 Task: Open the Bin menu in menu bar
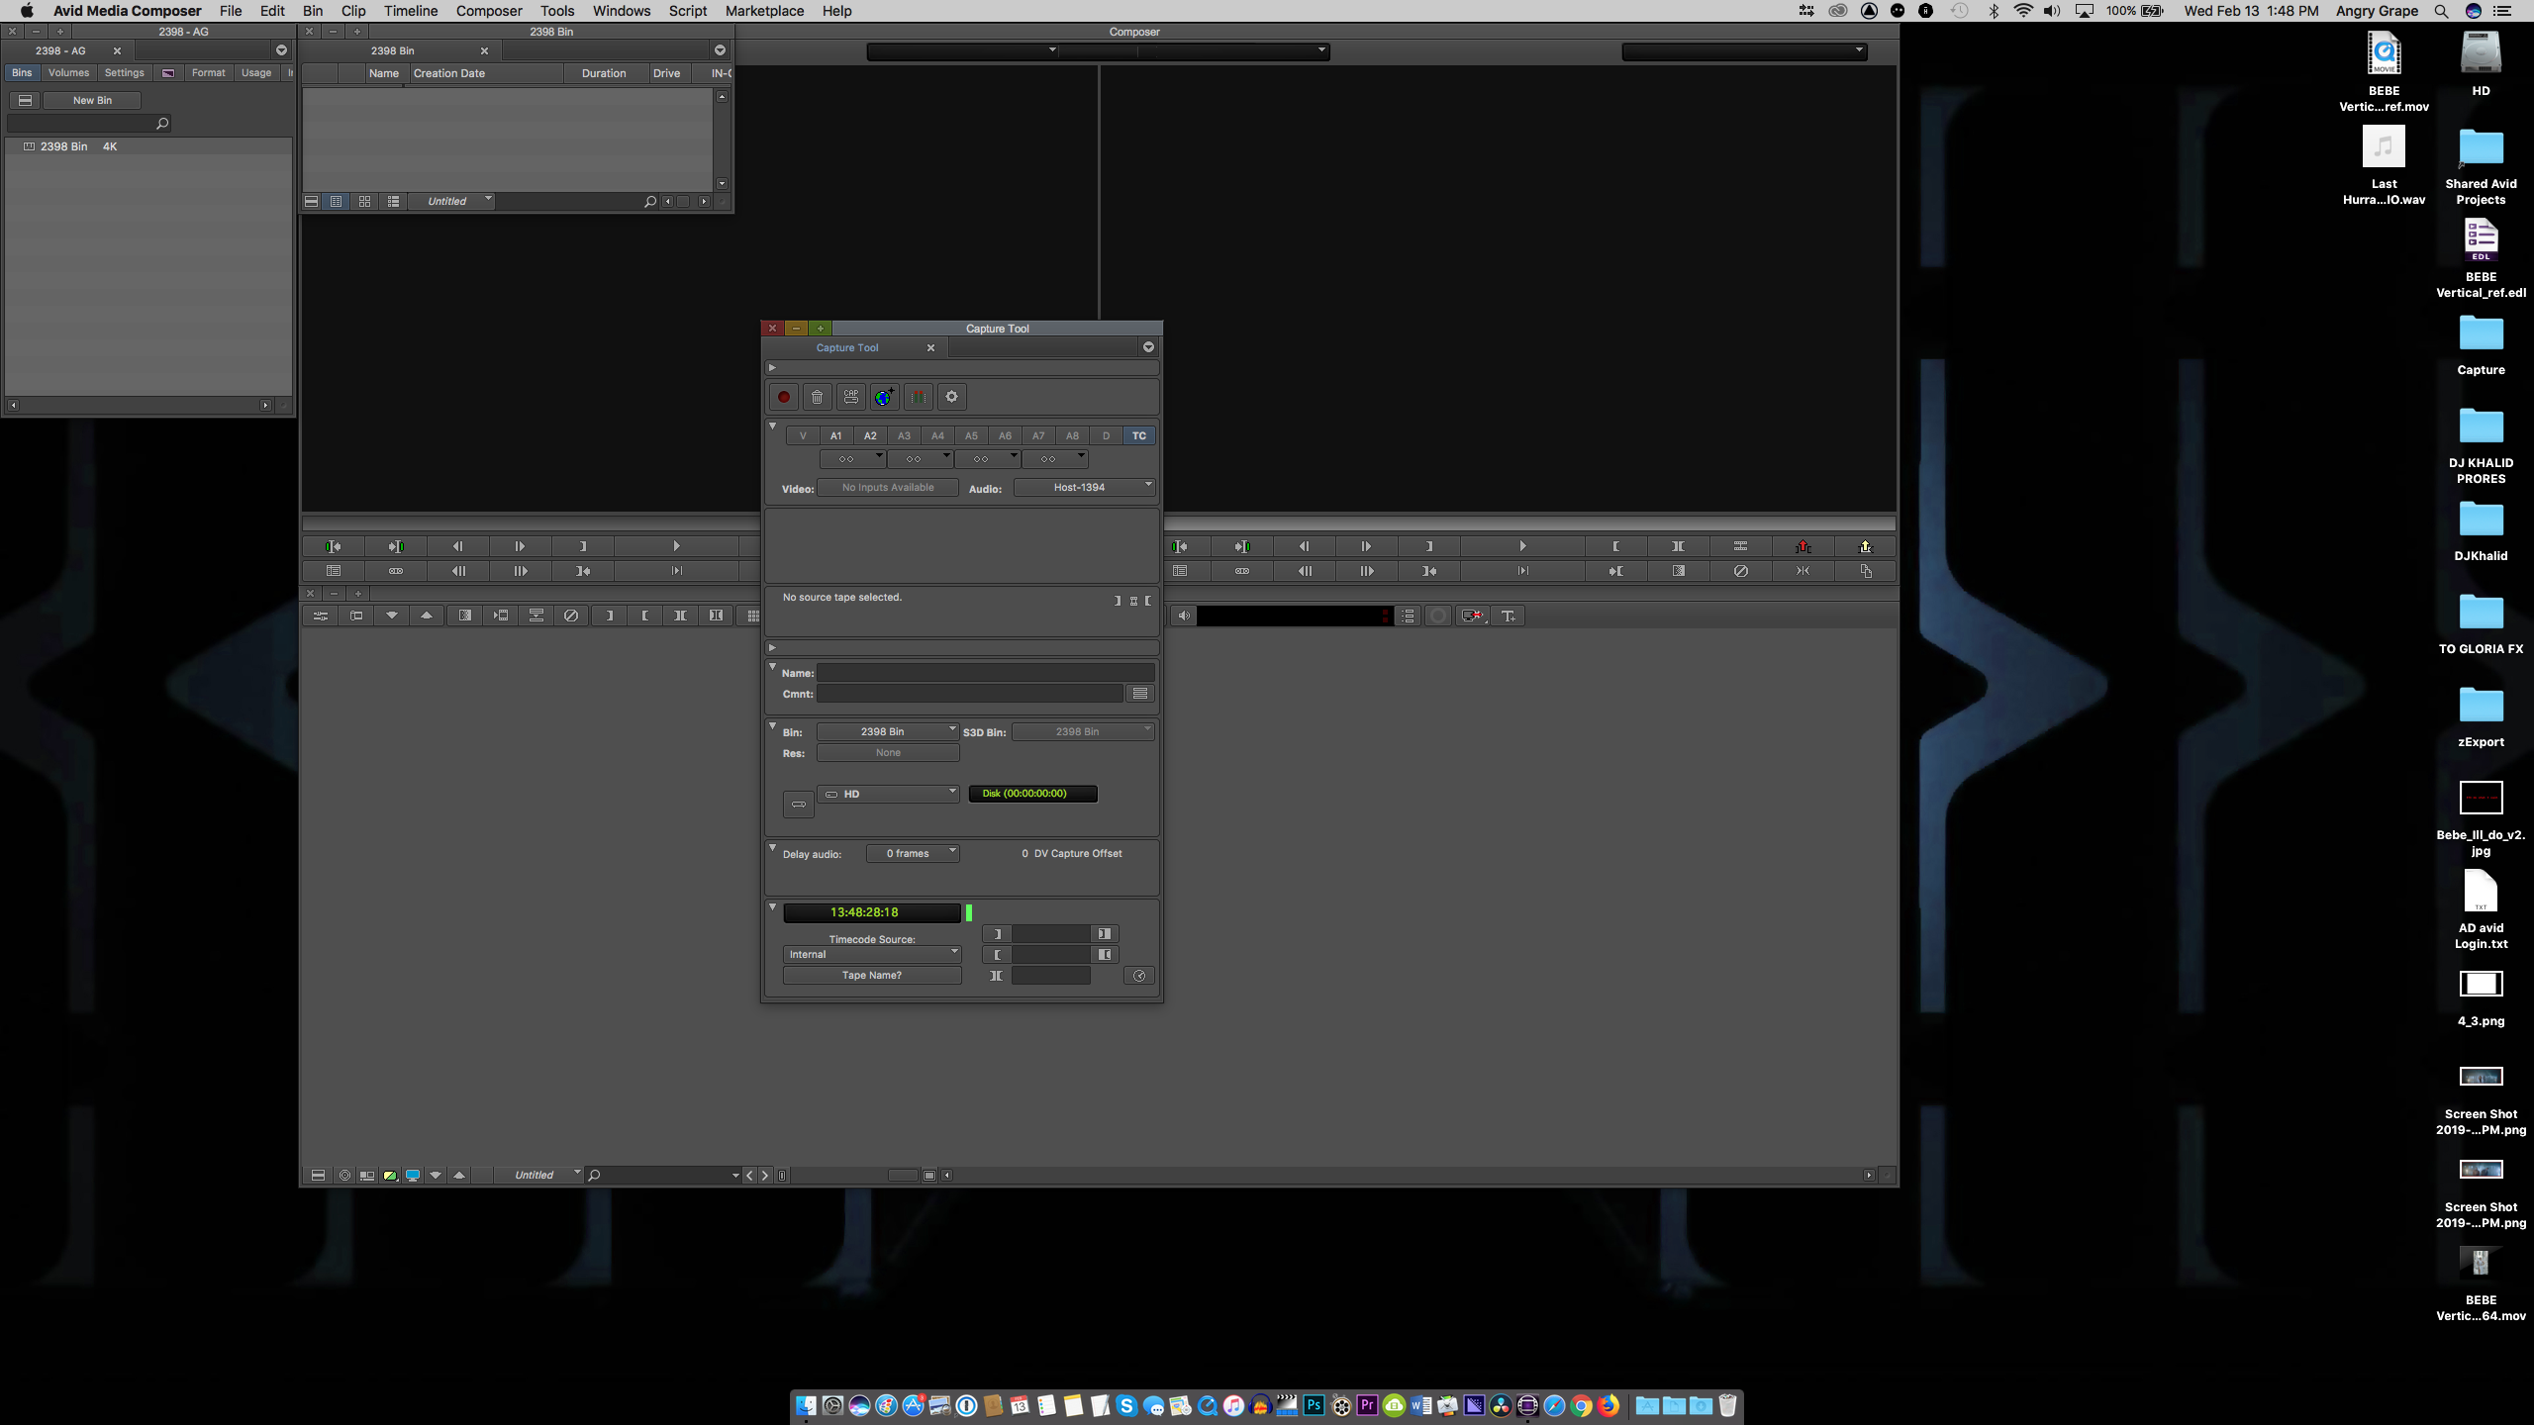pyautogui.click(x=312, y=11)
